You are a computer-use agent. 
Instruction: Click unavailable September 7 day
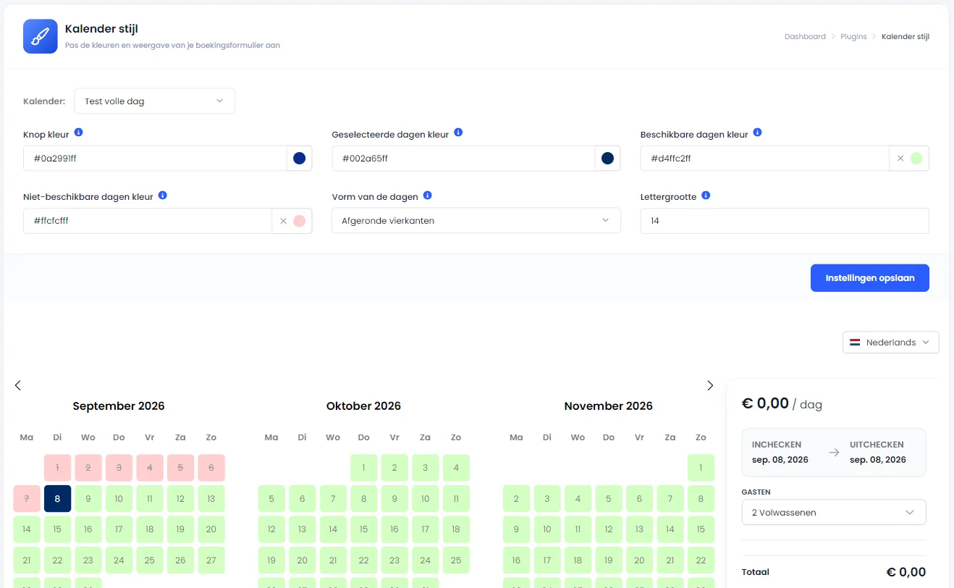pos(27,499)
